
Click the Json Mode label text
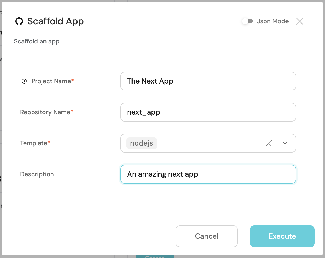273,21
